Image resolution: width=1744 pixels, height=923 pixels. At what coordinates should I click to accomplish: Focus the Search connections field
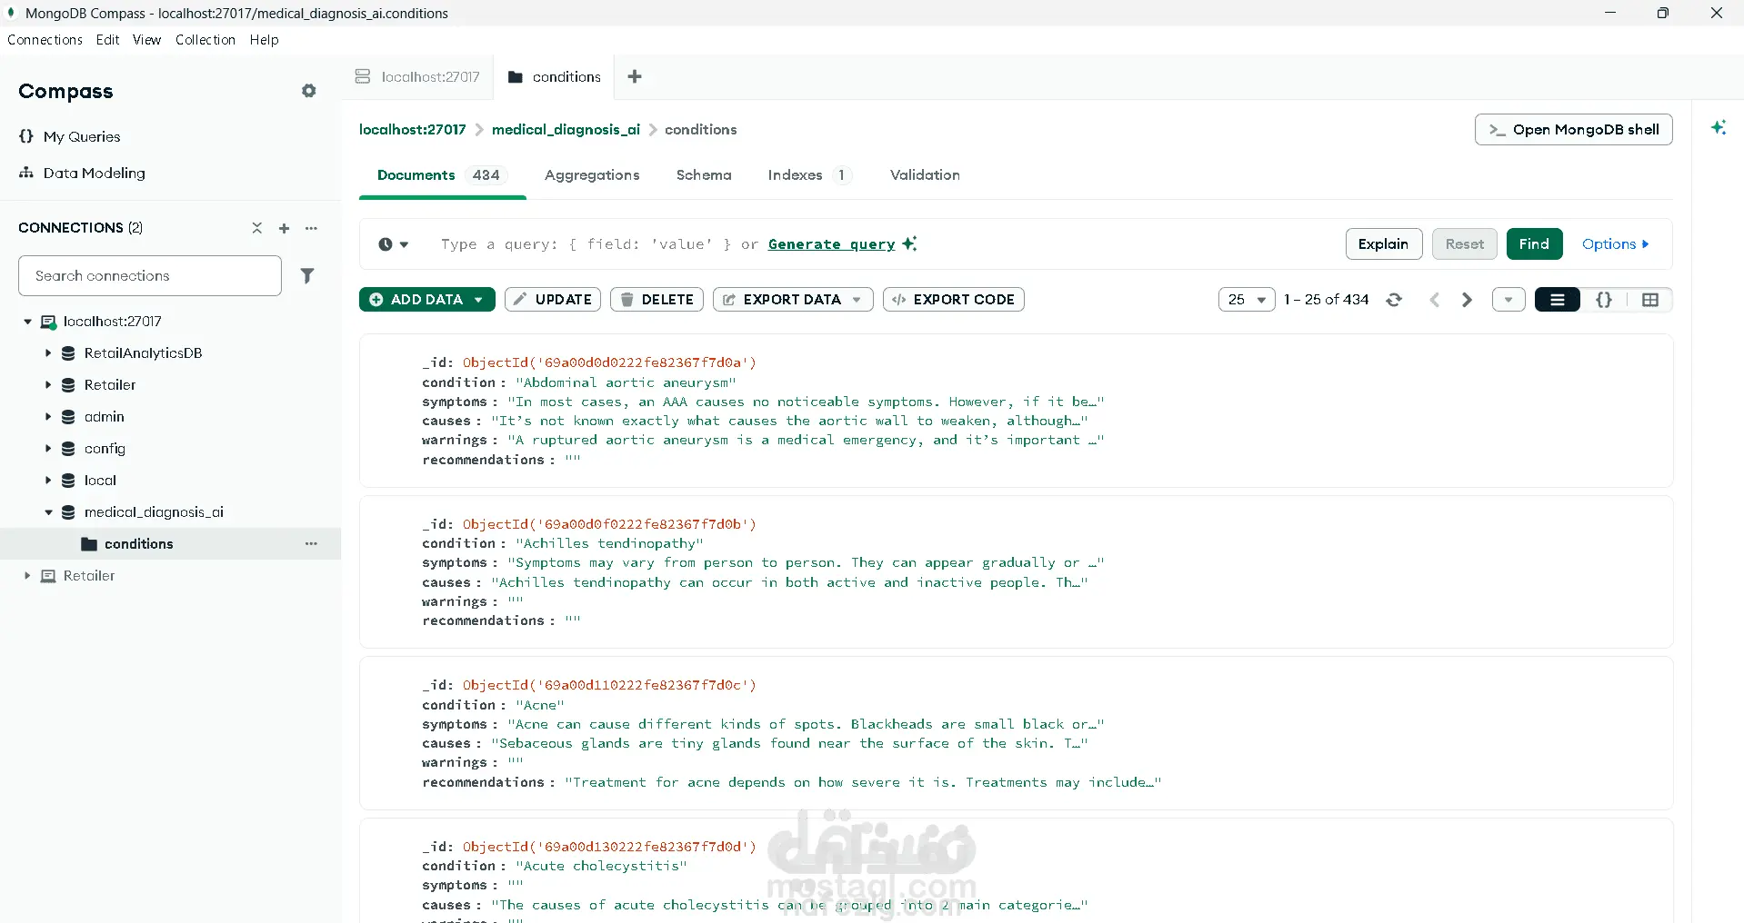pos(150,275)
